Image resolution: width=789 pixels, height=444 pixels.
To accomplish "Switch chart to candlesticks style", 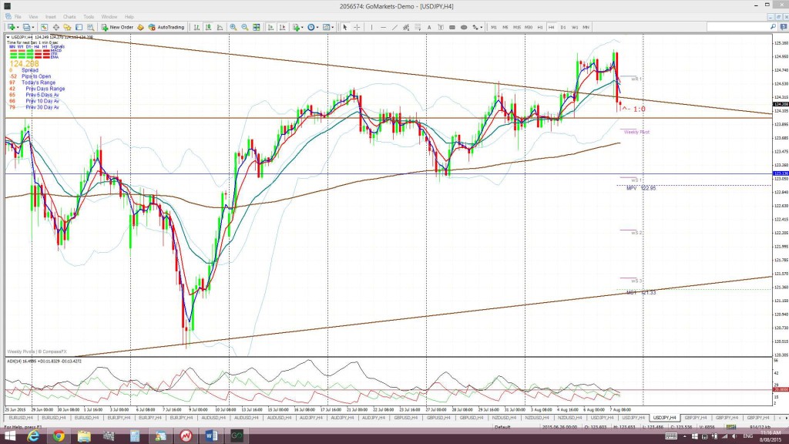I will (x=208, y=27).
